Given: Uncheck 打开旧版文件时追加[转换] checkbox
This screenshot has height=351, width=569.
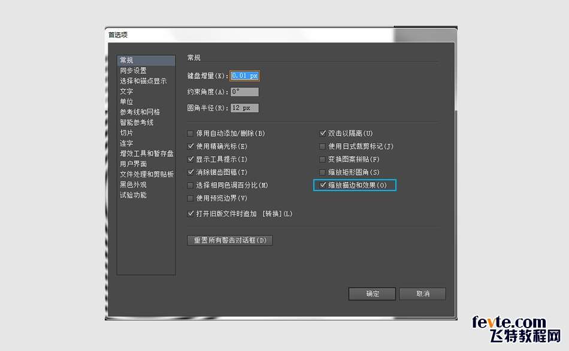Looking at the screenshot, I should click(190, 214).
